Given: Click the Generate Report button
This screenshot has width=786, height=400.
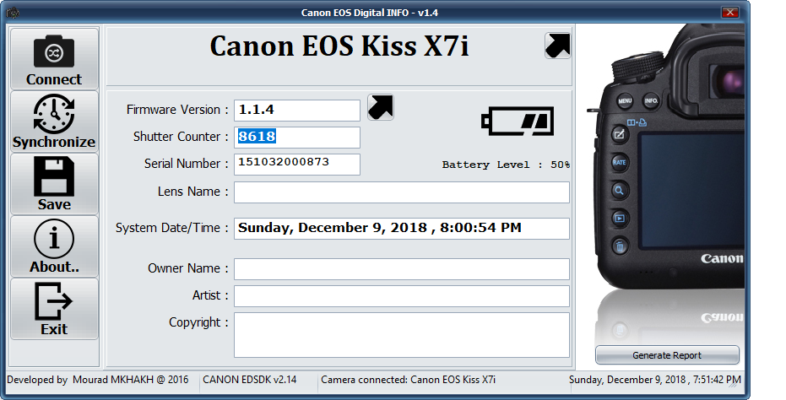Looking at the screenshot, I should tap(667, 355).
